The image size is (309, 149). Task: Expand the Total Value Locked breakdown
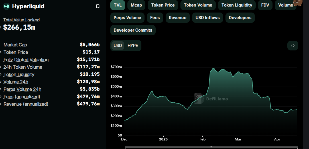pyautogui.click(x=1, y=27)
